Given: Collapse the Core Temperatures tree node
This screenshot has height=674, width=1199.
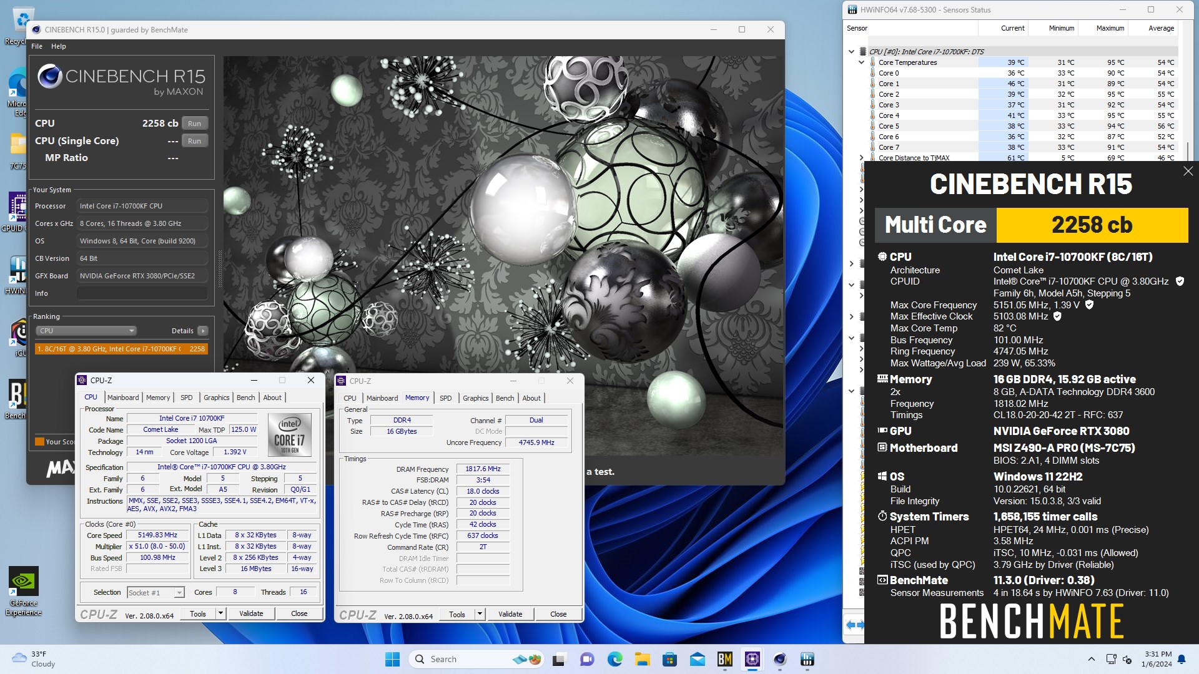Looking at the screenshot, I should 862,62.
